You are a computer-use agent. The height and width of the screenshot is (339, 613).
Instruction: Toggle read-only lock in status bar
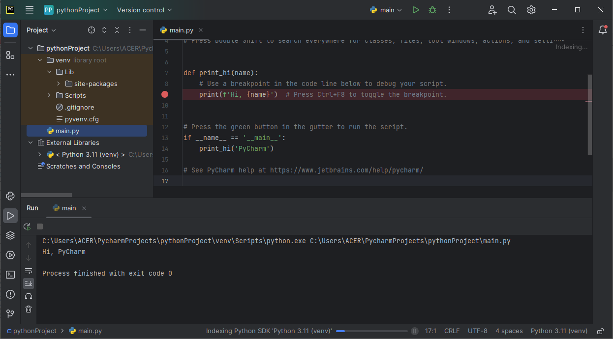click(600, 331)
